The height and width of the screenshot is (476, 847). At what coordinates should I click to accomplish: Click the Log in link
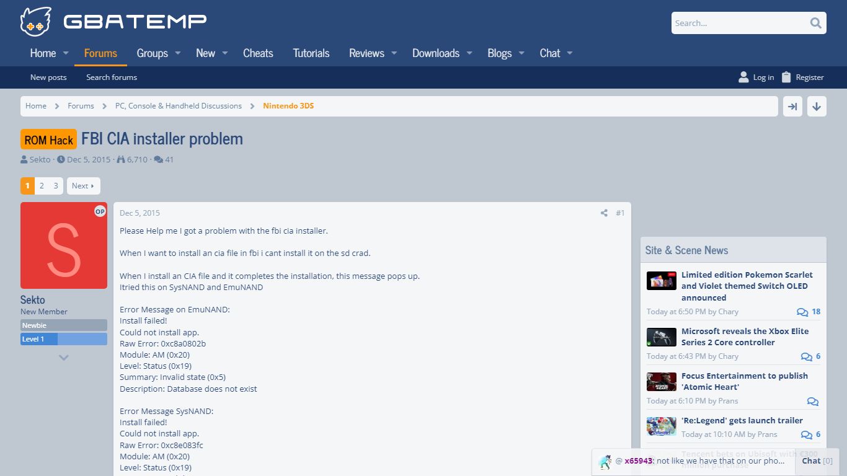[763, 77]
